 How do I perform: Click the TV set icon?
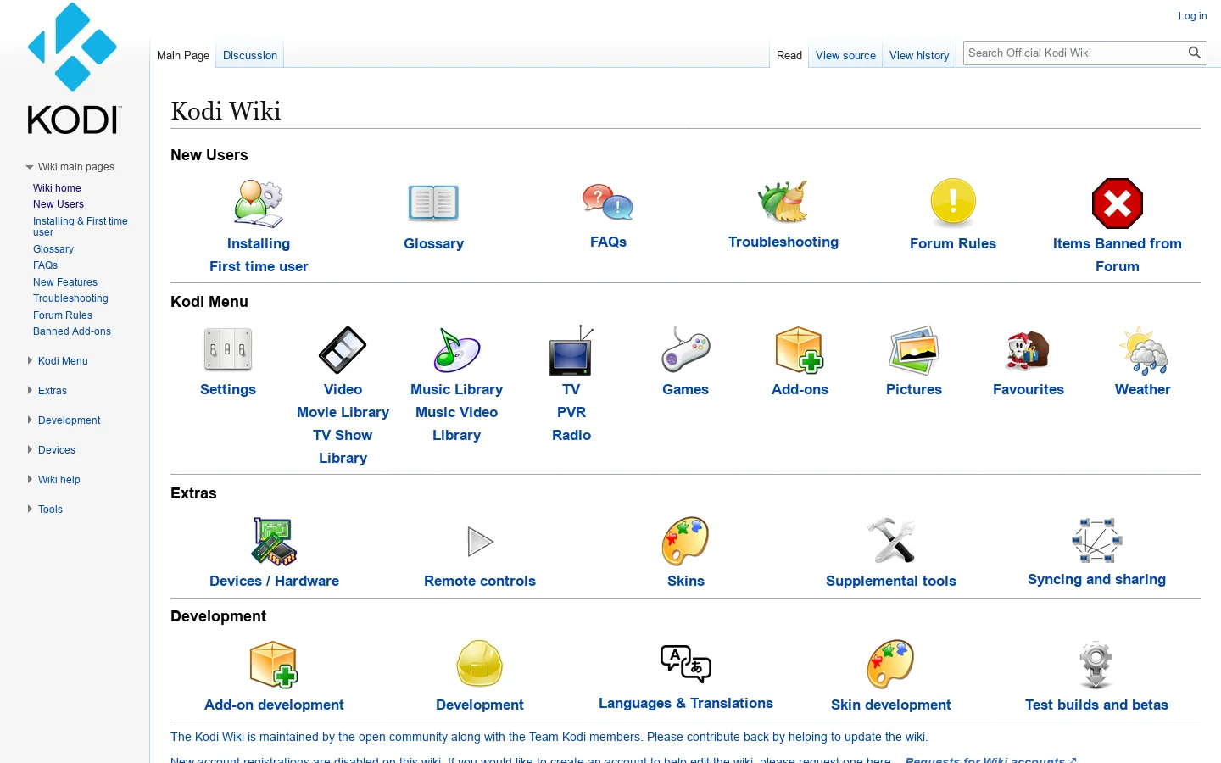[571, 349]
